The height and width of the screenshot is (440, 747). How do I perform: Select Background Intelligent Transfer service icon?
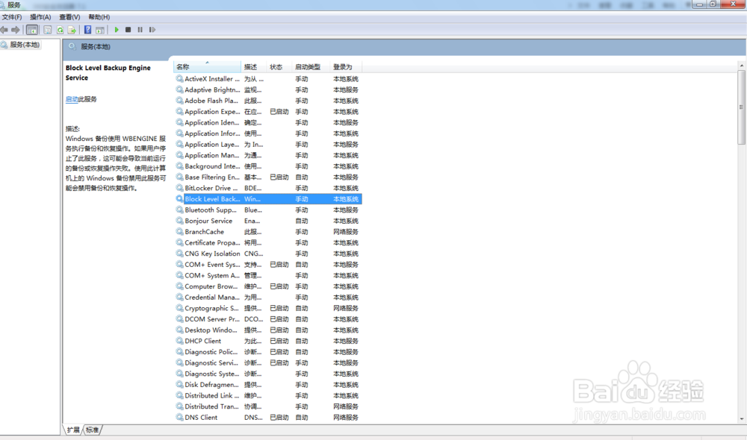click(x=179, y=166)
